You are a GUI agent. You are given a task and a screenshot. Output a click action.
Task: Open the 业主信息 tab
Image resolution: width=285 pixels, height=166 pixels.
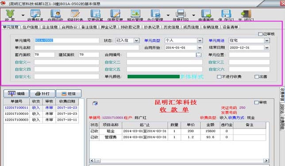[x=50, y=27]
